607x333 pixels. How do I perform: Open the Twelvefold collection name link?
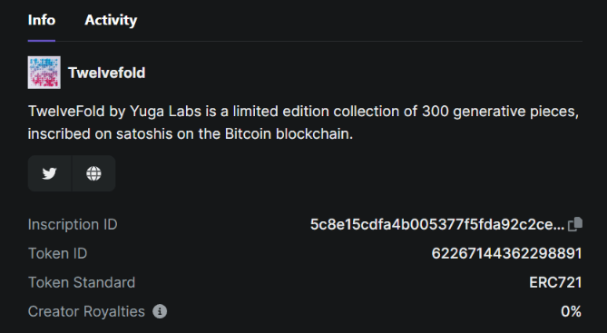(107, 73)
